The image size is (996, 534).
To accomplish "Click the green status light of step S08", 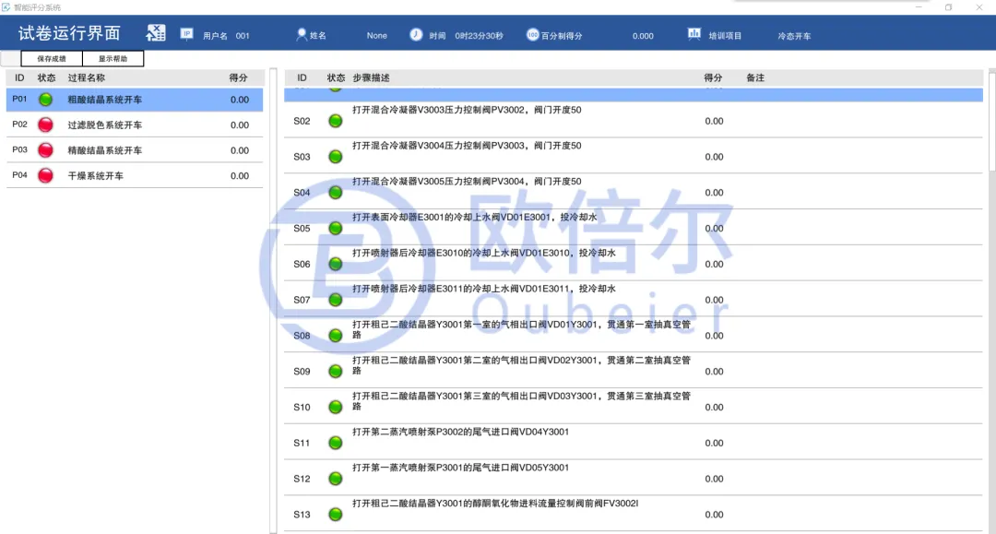I will (336, 336).
